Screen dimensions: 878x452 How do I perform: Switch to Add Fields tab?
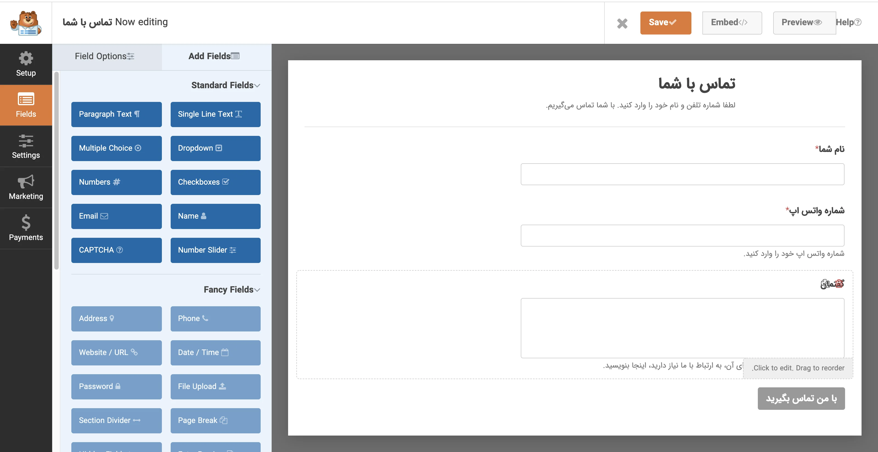[x=213, y=56]
